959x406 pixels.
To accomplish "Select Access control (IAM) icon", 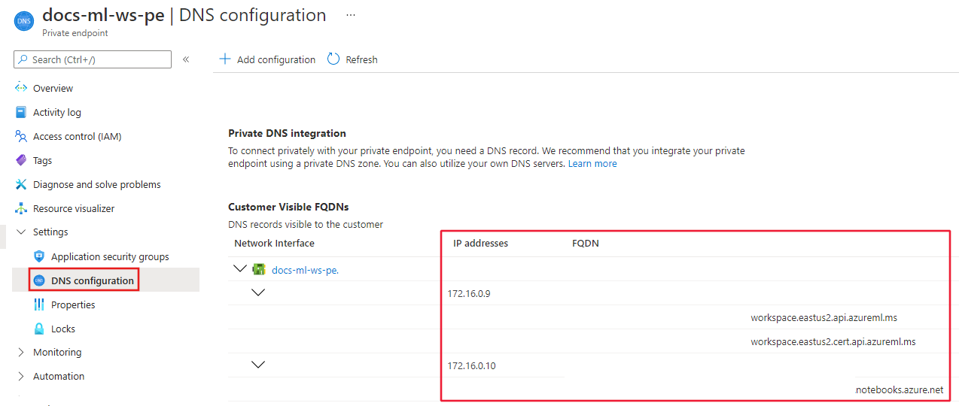I will pos(21,136).
